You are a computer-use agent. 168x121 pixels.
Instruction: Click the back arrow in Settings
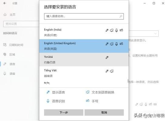5,3
